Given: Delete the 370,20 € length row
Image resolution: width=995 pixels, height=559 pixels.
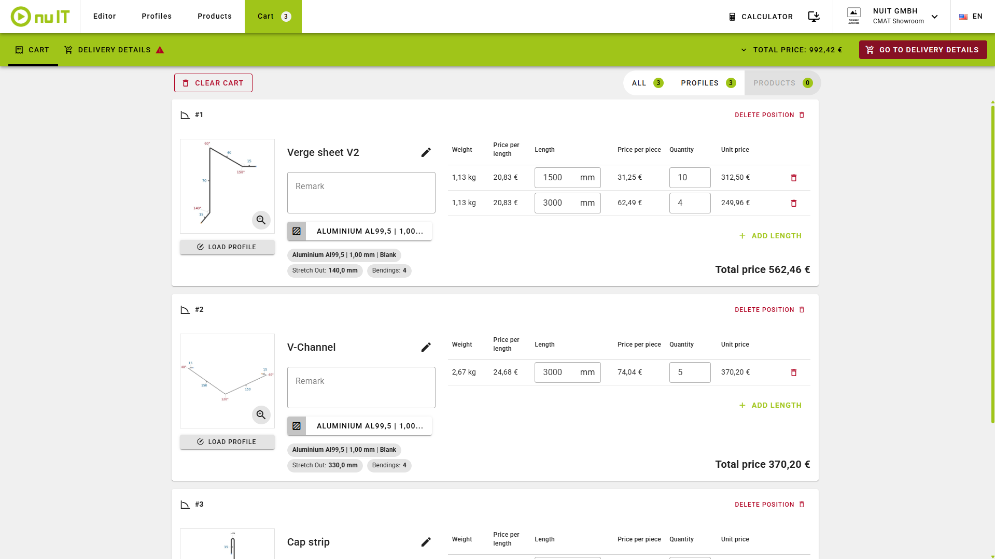Looking at the screenshot, I should pyautogui.click(x=793, y=372).
